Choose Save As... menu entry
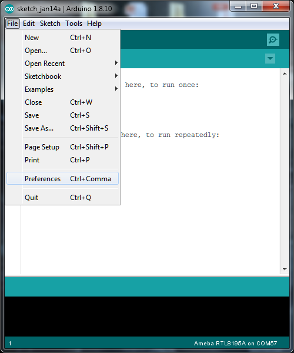Viewport: 294px width, 353px height. (x=62, y=128)
